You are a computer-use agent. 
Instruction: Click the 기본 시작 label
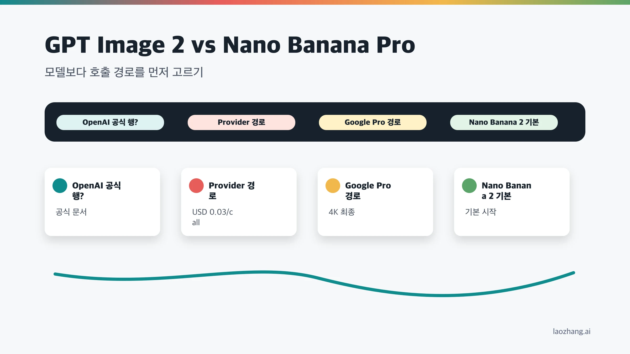[481, 212]
